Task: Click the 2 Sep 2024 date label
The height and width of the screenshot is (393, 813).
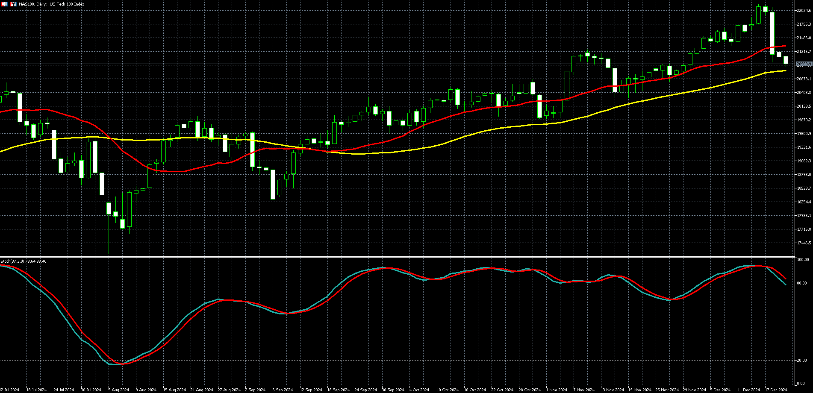Action: point(255,390)
